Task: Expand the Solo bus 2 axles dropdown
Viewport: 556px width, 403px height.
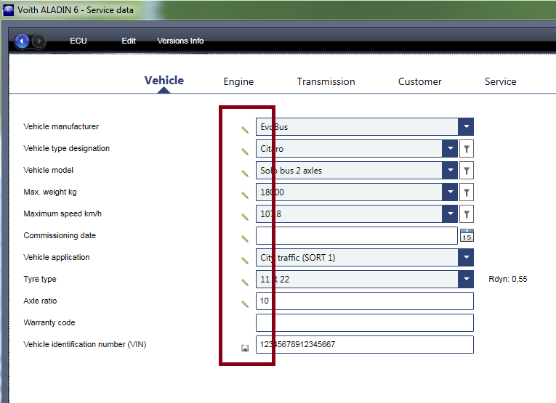Action: [450, 171]
